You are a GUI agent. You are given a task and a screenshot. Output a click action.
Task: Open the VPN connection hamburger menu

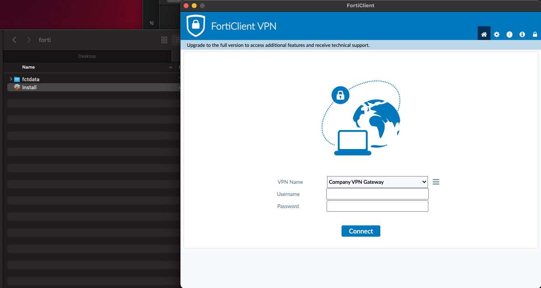click(436, 182)
